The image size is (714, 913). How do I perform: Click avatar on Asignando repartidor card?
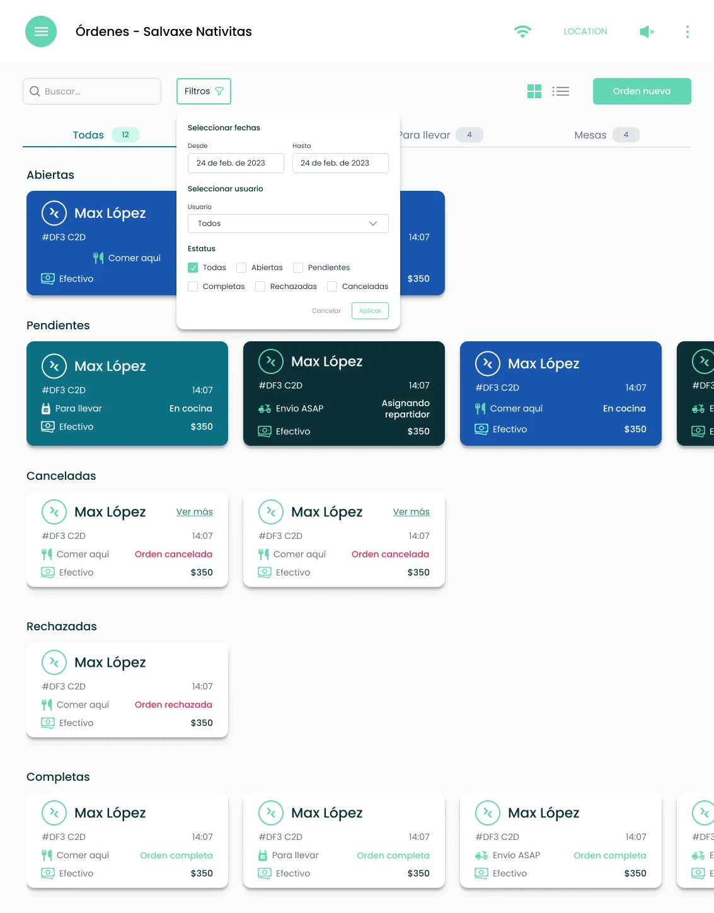tap(271, 361)
